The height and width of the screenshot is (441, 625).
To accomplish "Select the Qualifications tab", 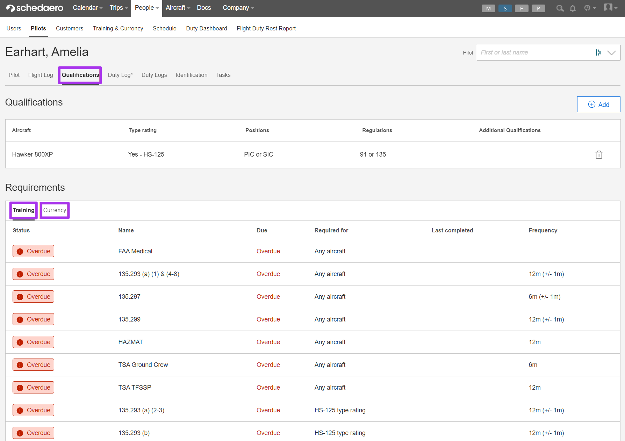I will (x=80, y=75).
